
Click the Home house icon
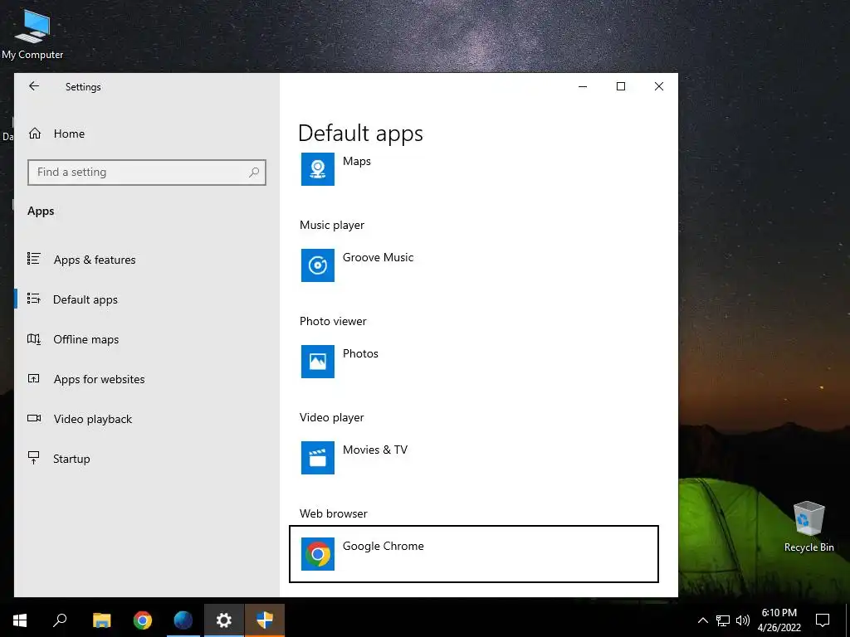(35, 134)
